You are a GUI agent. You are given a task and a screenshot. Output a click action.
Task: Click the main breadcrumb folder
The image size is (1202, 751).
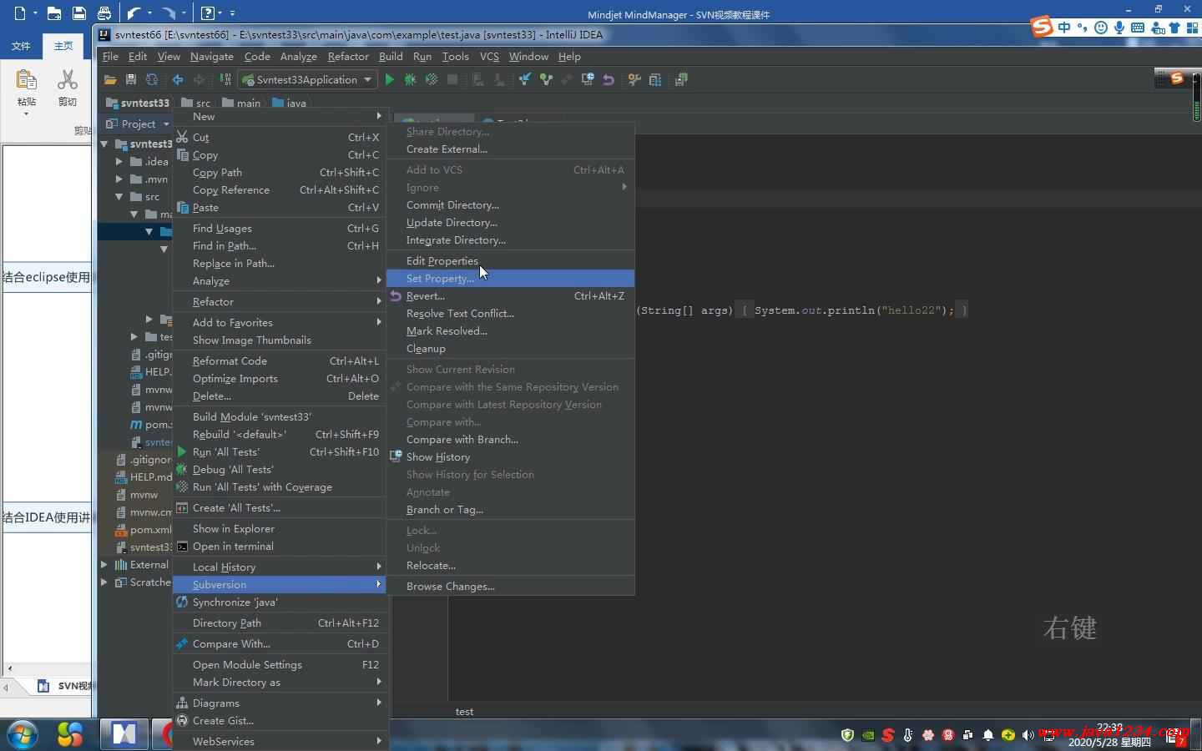click(x=241, y=103)
